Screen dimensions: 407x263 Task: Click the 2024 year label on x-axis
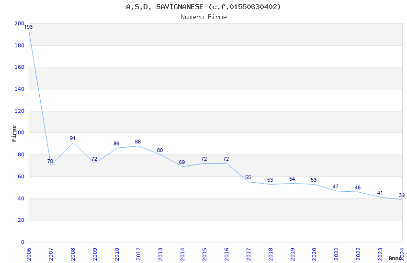(x=402, y=254)
